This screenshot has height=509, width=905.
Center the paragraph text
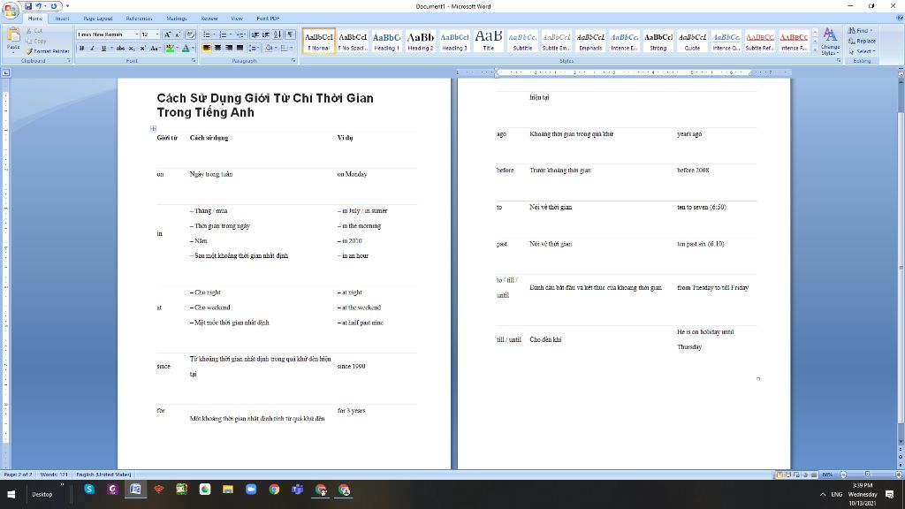217,49
